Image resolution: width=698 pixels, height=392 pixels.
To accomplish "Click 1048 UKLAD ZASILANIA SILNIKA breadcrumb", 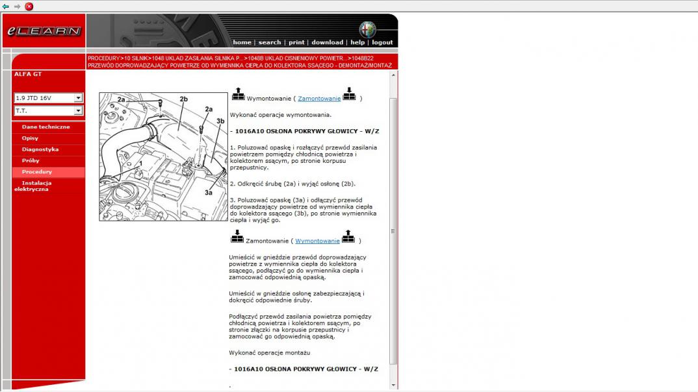I will point(197,58).
